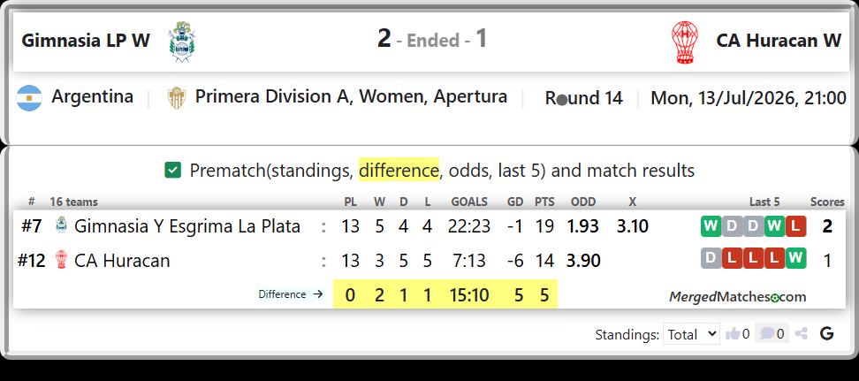
Task: Click the Primera Division A, Women, Apertura text
Action: pyautogui.click(x=351, y=97)
